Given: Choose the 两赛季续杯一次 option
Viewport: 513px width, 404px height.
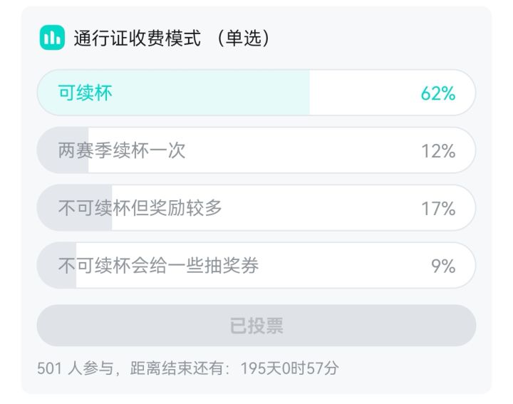Looking at the screenshot, I should pos(122,150).
